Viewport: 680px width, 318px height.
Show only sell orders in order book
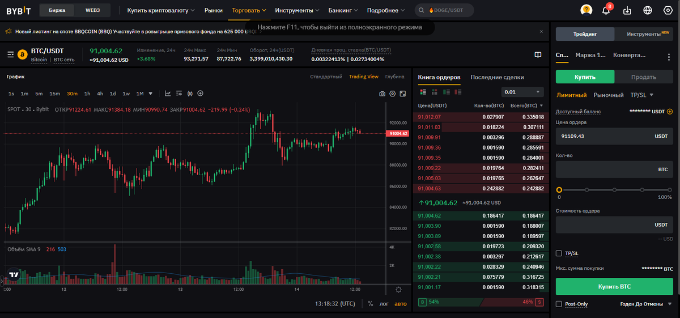[458, 92]
